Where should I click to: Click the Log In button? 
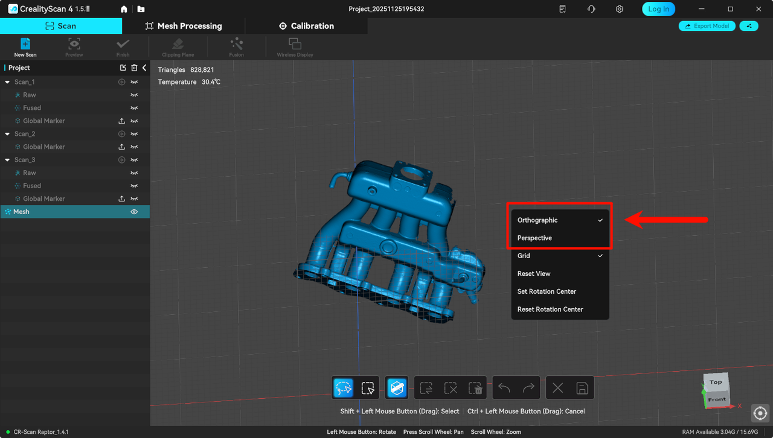pyautogui.click(x=658, y=8)
